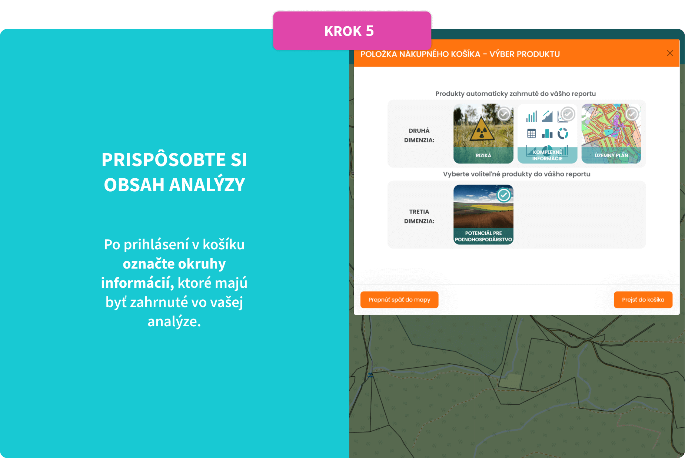Click the radiation warning sign on Riziká

click(x=481, y=129)
